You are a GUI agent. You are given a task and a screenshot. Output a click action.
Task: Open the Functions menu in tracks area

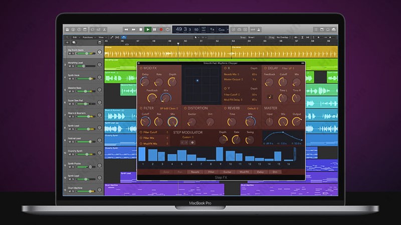88,37
